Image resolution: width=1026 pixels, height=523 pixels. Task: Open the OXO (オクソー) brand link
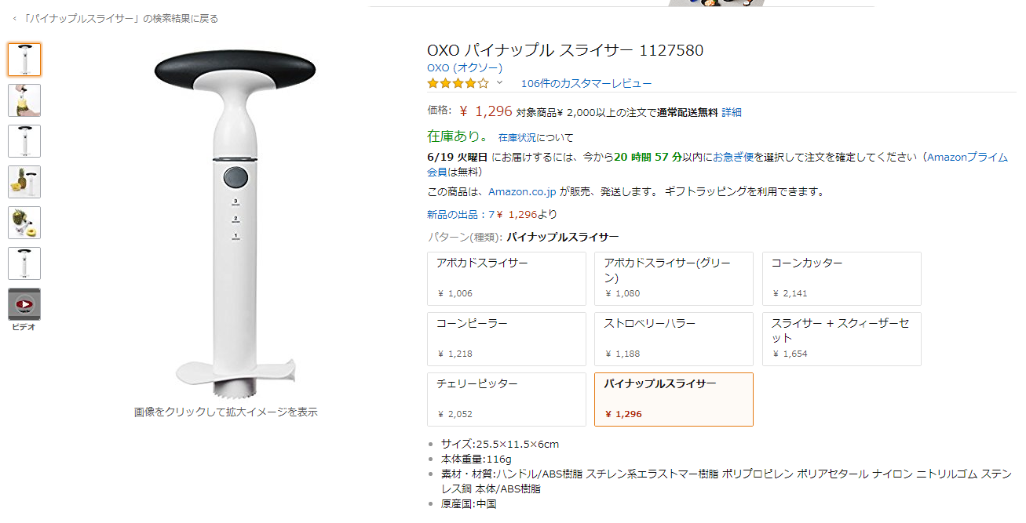tap(465, 67)
